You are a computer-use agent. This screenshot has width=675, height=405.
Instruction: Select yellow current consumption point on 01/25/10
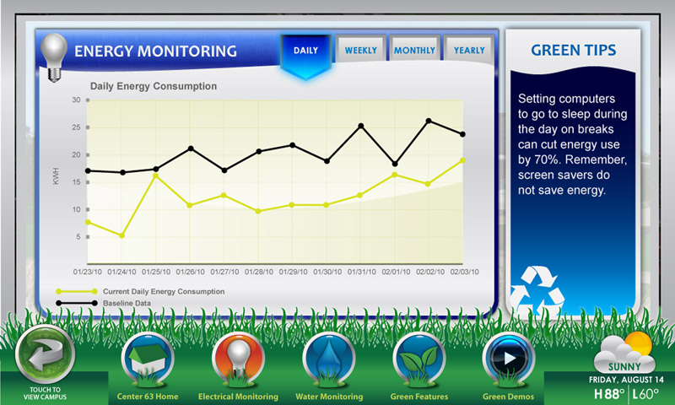[155, 175]
